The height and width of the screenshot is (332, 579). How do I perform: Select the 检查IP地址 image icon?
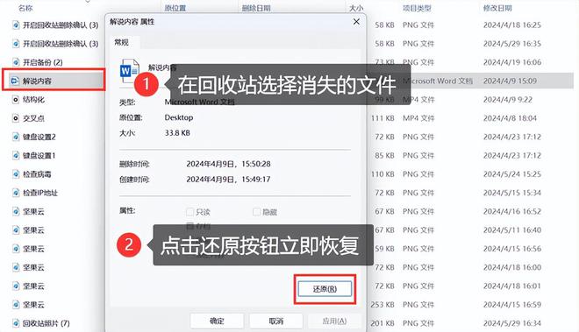(16, 193)
